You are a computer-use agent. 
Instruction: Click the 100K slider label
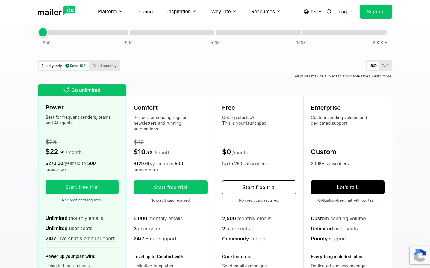(x=215, y=43)
